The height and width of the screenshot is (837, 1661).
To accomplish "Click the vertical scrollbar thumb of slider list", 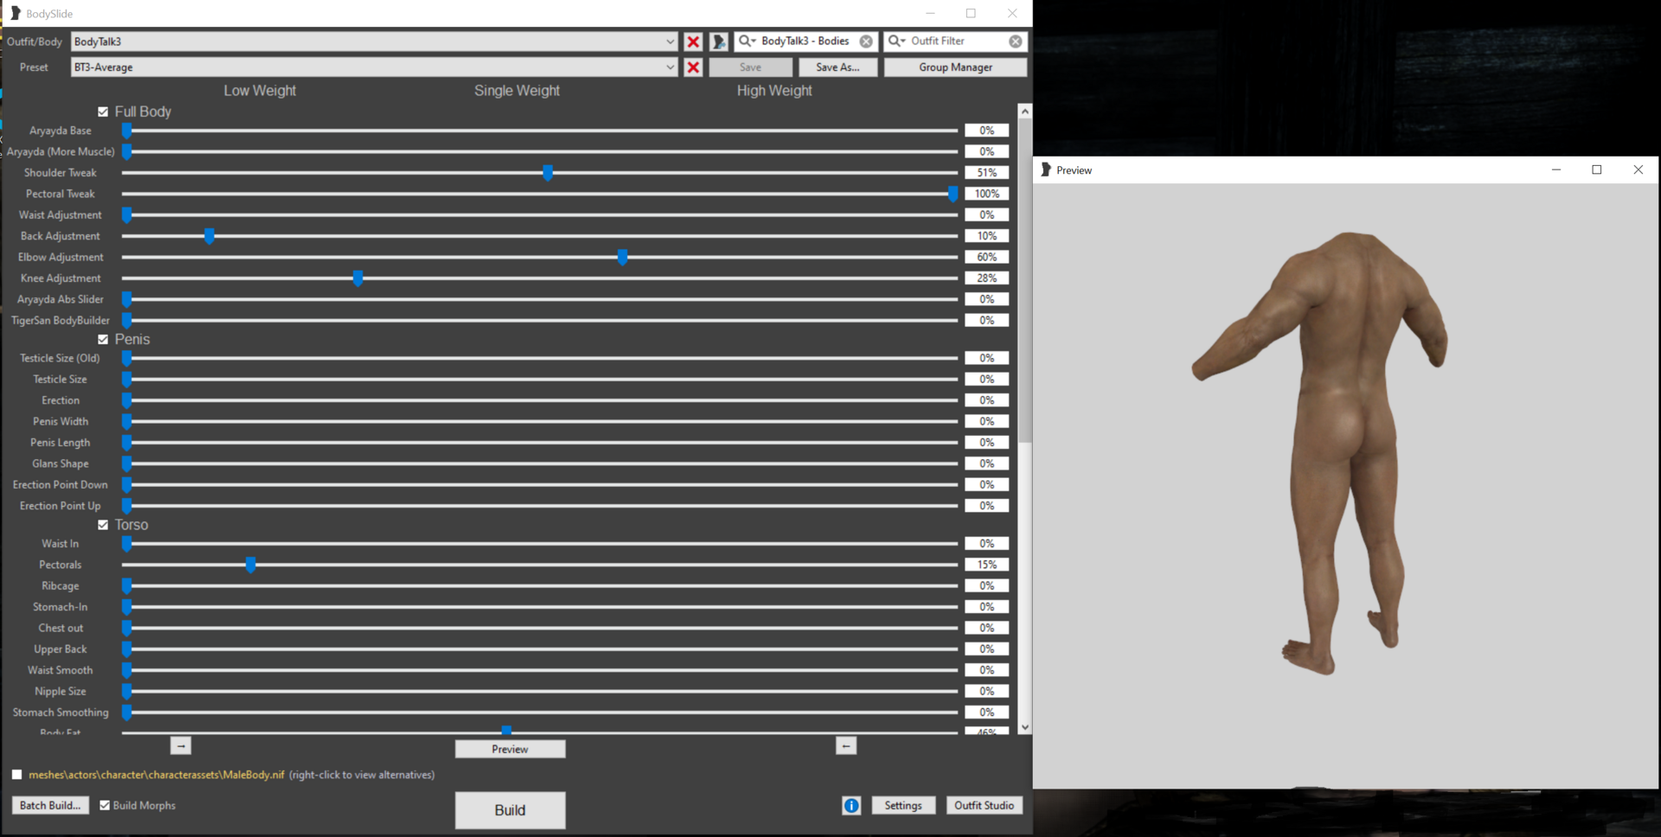I will pos(1025,281).
